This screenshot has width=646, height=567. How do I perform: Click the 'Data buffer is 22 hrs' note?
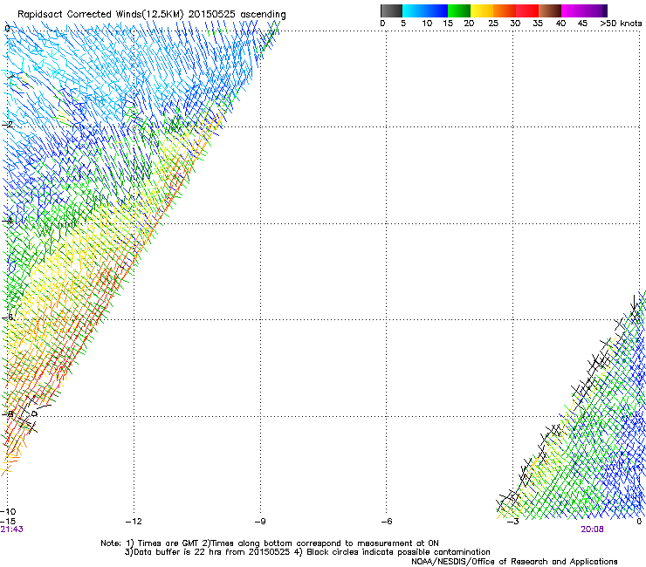pyautogui.click(x=307, y=552)
